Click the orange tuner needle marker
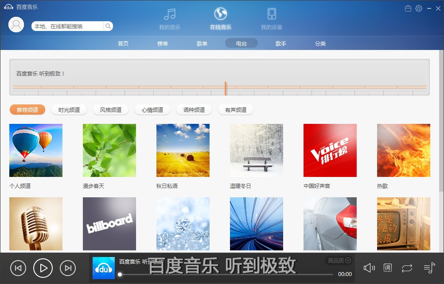444x284 pixels. pos(226,88)
